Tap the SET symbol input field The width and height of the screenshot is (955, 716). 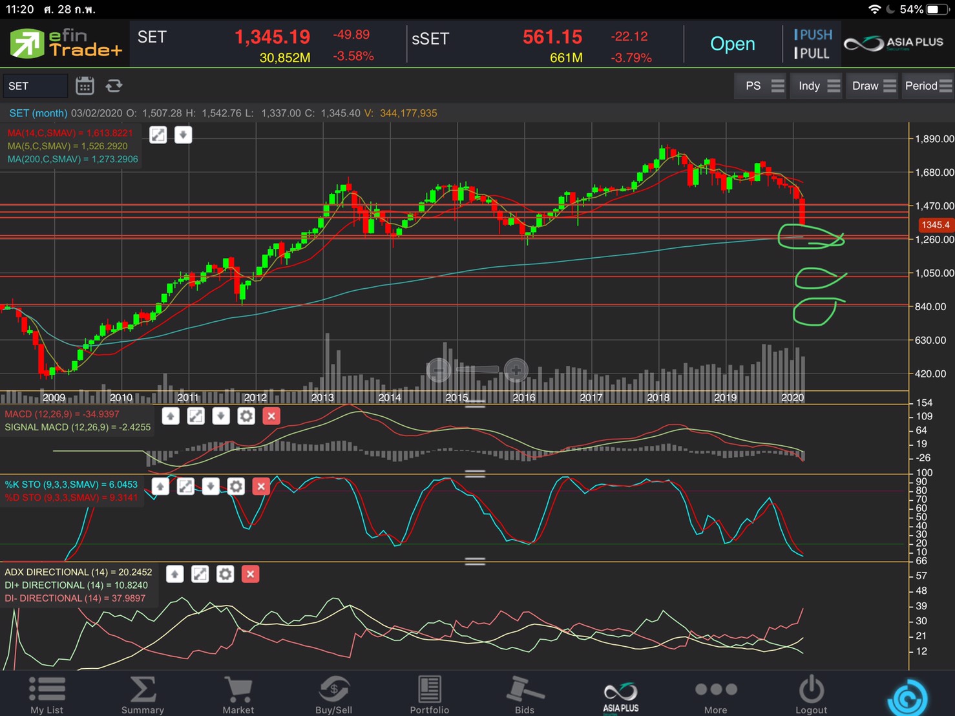(x=36, y=86)
